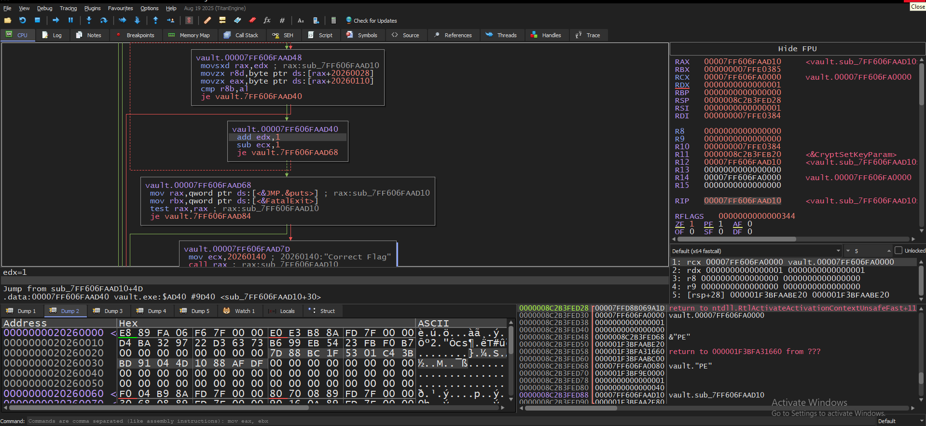Switch to the Breakpoints tab
Image resolution: width=926 pixels, height=426 pixels.
[x=135, y=35]
